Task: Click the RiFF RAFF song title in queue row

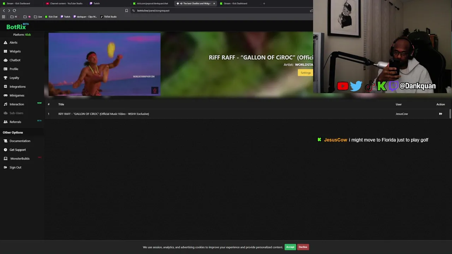Action: click(x=103, y=114)
